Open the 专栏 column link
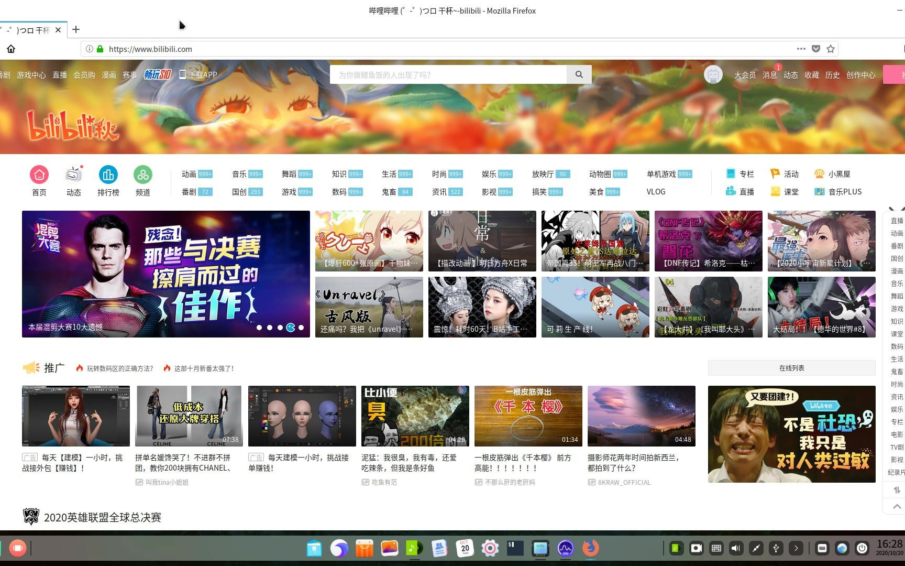The height and width of the screenshot is (566, 905). (x=740, y=173)
